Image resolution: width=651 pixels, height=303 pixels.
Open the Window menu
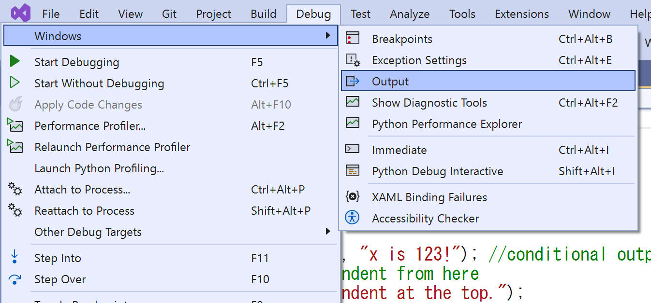[x=589, y=14]
